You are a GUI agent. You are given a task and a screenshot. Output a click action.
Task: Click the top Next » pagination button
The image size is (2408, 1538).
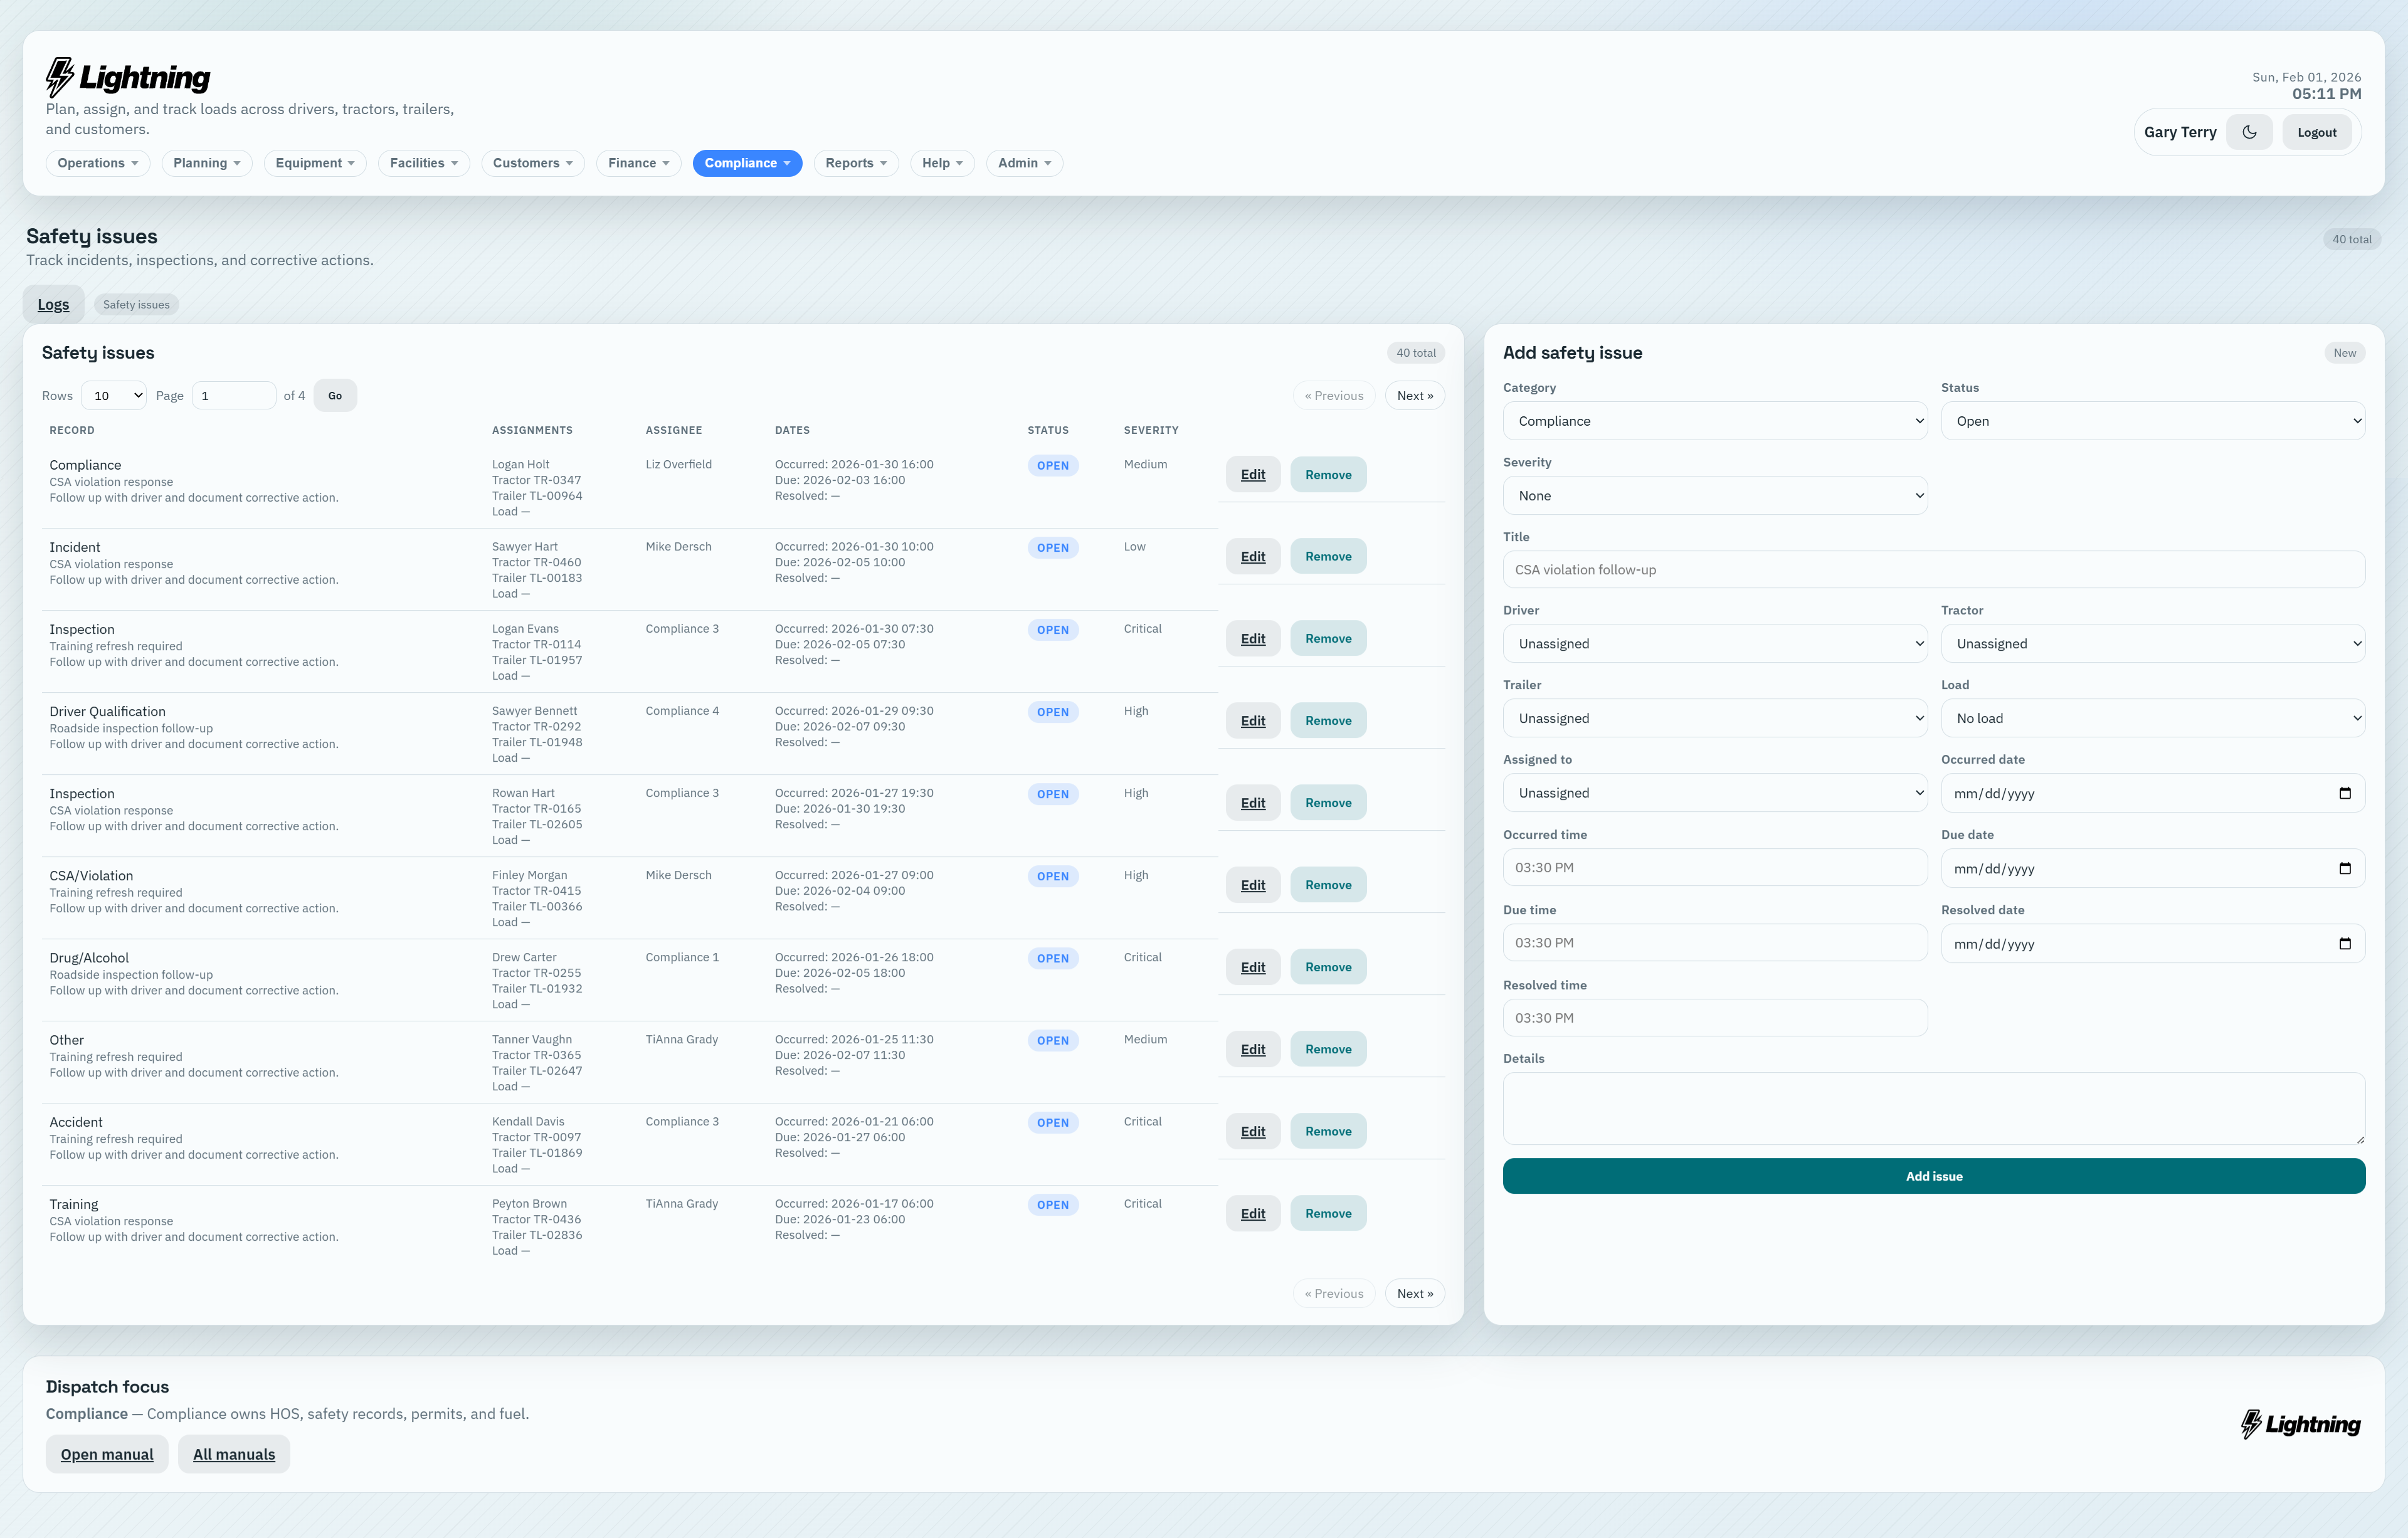pos(1414,396)
